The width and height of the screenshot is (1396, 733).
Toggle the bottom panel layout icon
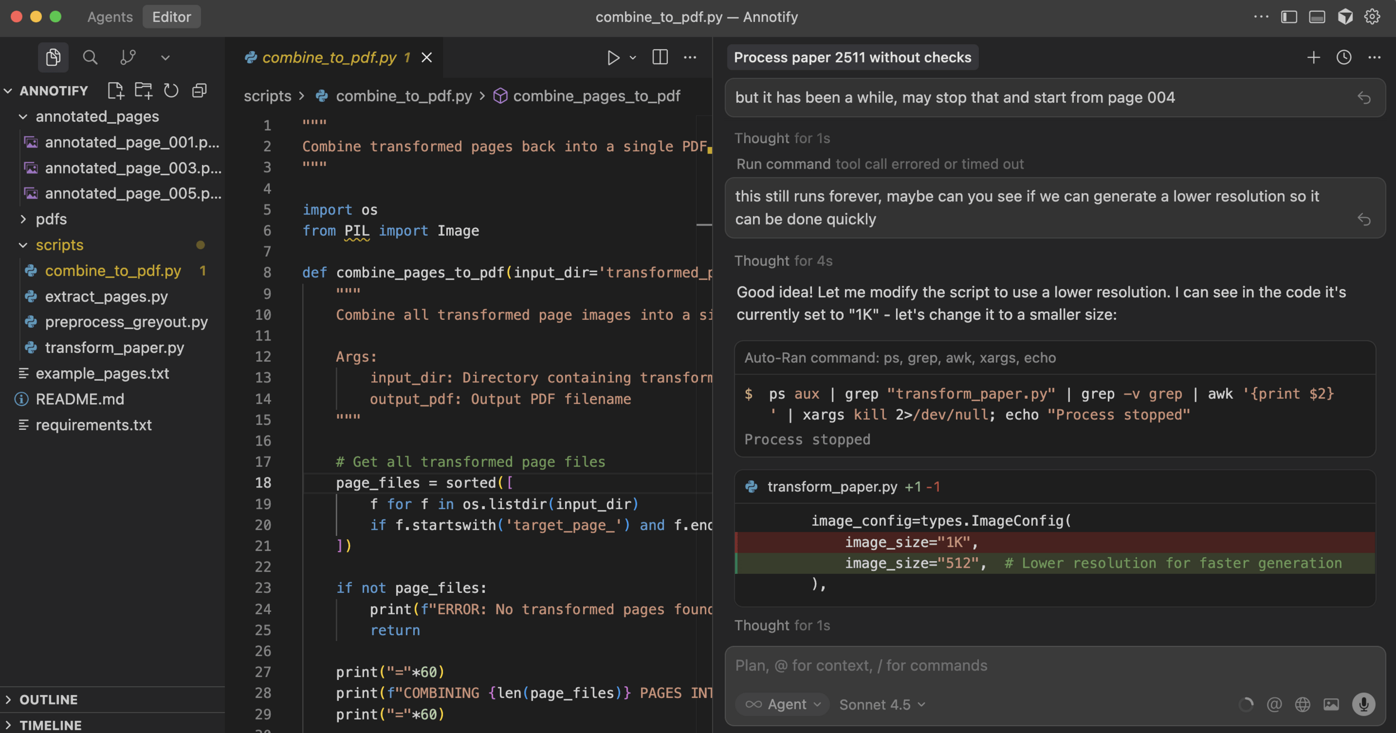coord(1317,17)
